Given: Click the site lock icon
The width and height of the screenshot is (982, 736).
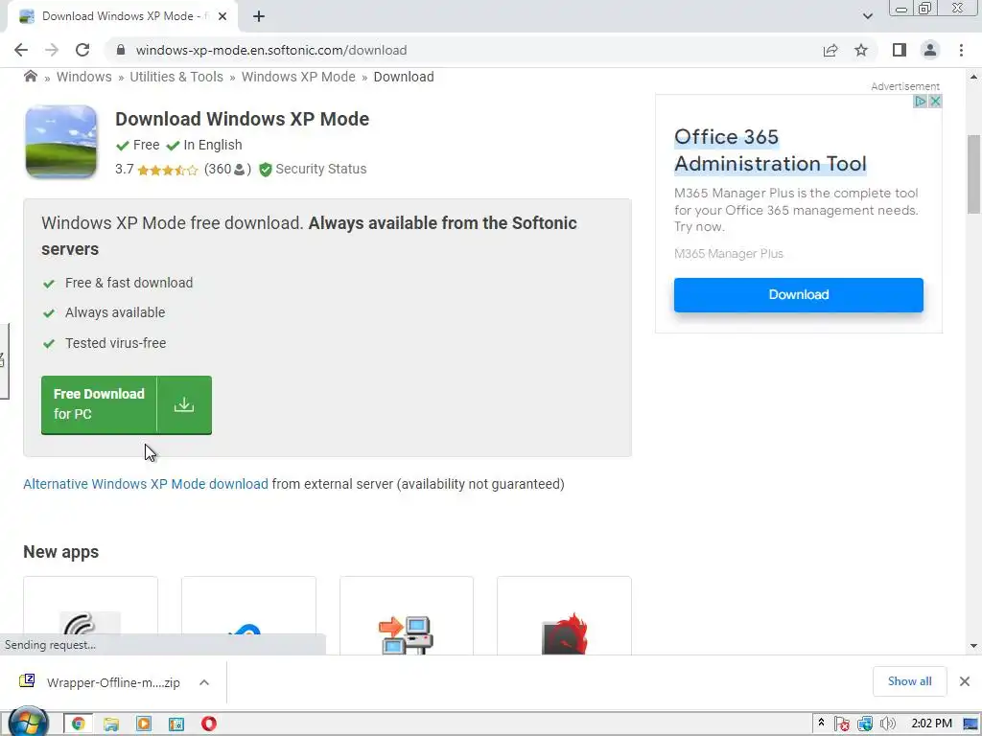Looking at the screenshot, I should pyautogui.click(x=121, y=50).
